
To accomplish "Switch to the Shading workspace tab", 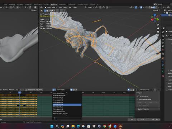I will [46, 5].
